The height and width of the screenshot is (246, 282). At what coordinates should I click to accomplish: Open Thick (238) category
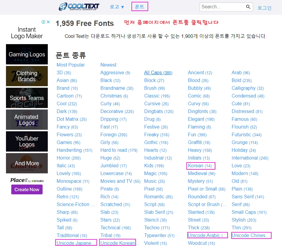(199, 228)
